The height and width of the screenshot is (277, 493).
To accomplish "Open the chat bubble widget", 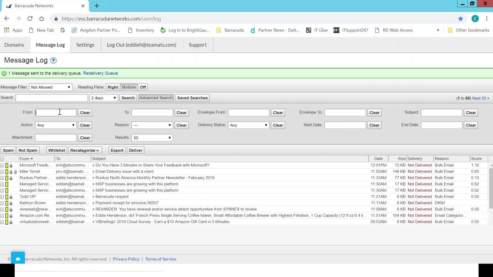I will click(18, 259).
